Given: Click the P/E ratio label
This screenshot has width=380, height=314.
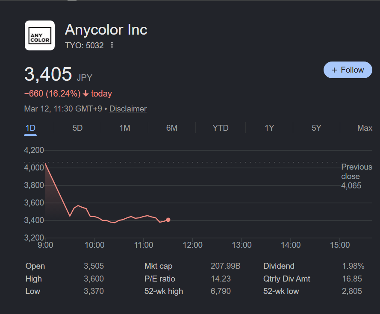Looking at the screenshot, I should (x=160, y=279).
